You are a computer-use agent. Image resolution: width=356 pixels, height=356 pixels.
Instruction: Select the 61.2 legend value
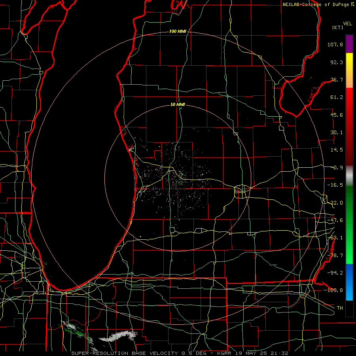tap(337, 97)
